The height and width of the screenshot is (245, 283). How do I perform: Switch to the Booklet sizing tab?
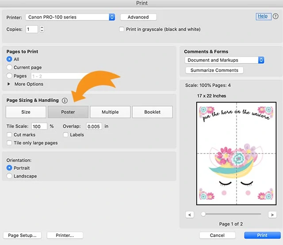tap(152, 112)
